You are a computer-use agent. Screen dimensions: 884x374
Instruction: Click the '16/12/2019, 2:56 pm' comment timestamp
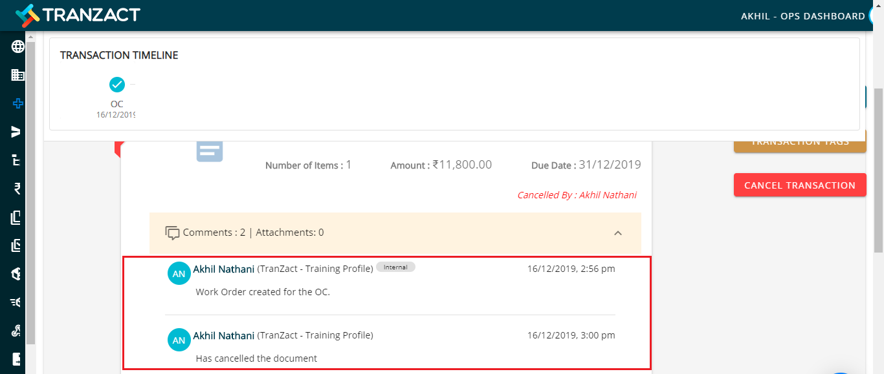click(571, 269)
